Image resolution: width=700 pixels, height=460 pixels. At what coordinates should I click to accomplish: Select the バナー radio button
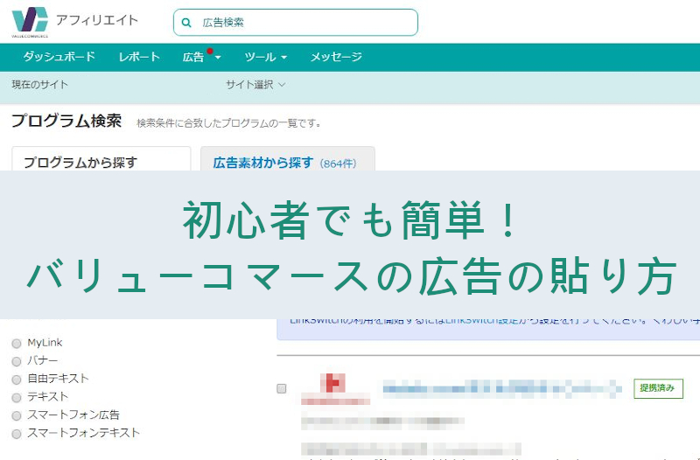pyautogui.click(x=17, y=361)
